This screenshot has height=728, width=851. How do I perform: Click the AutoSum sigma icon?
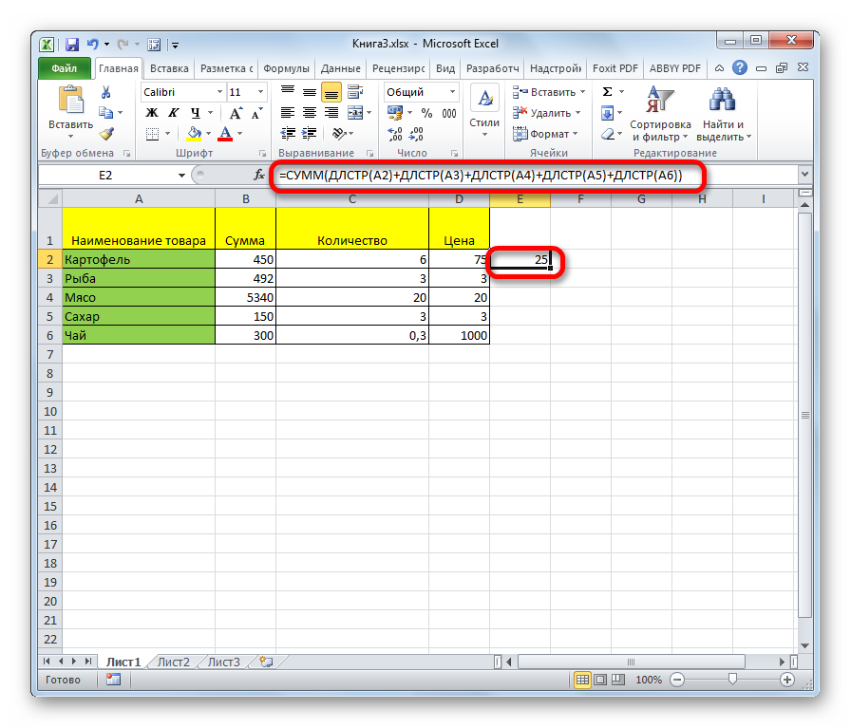607,92
